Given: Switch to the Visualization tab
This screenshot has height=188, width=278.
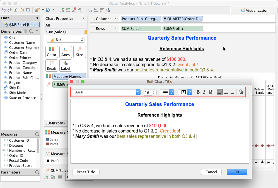Looking at the screenshot, I should point(254,11).
